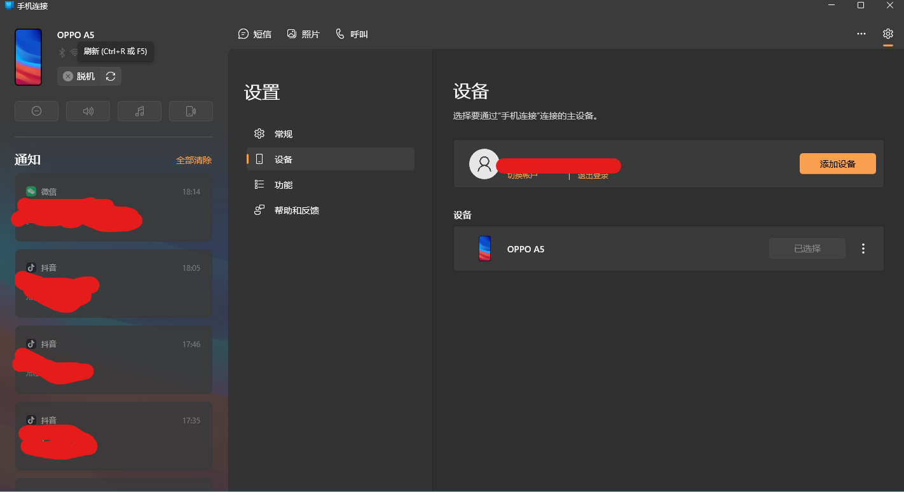Click the 脱机 offline status button

[79, 76]
